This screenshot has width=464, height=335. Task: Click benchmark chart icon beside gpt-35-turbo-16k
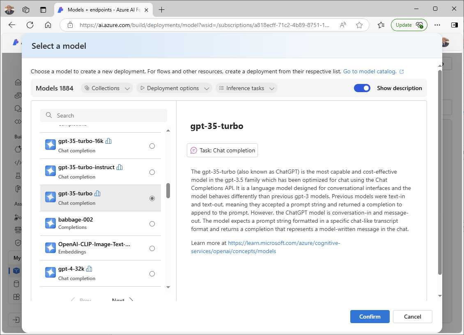point(108,141)
